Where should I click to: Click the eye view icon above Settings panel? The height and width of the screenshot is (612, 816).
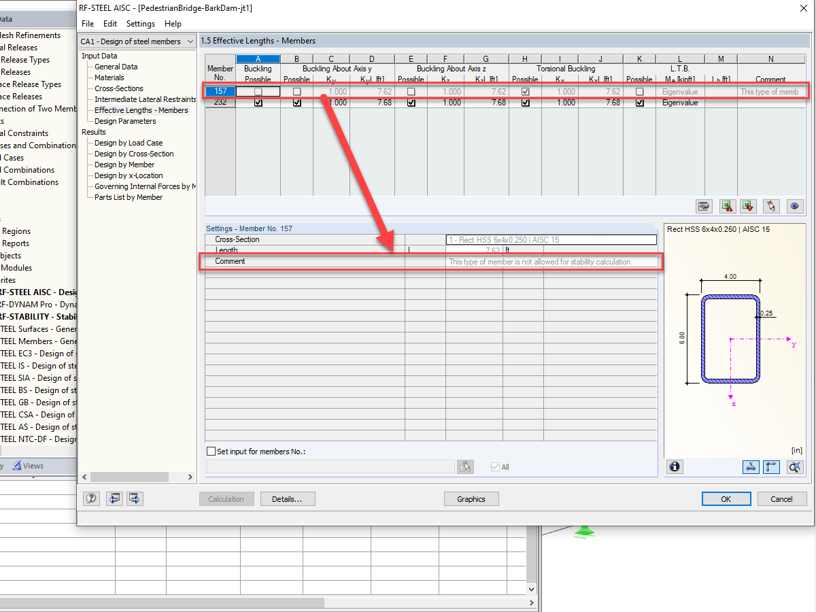click(794, 206)
